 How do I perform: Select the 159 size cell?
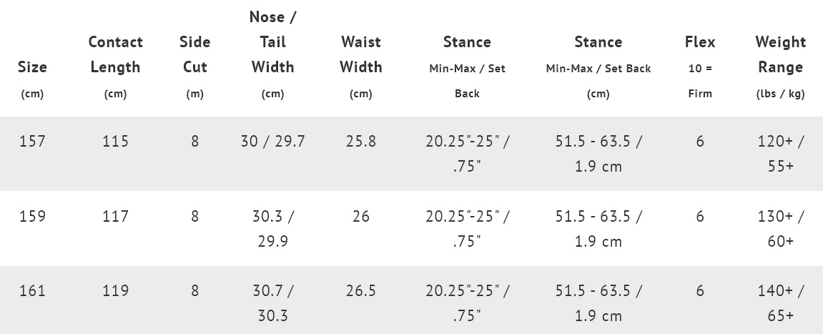coord(32,216)
